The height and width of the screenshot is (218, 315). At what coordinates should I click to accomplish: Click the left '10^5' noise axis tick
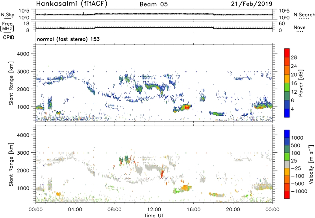click(x=24, y=11)
